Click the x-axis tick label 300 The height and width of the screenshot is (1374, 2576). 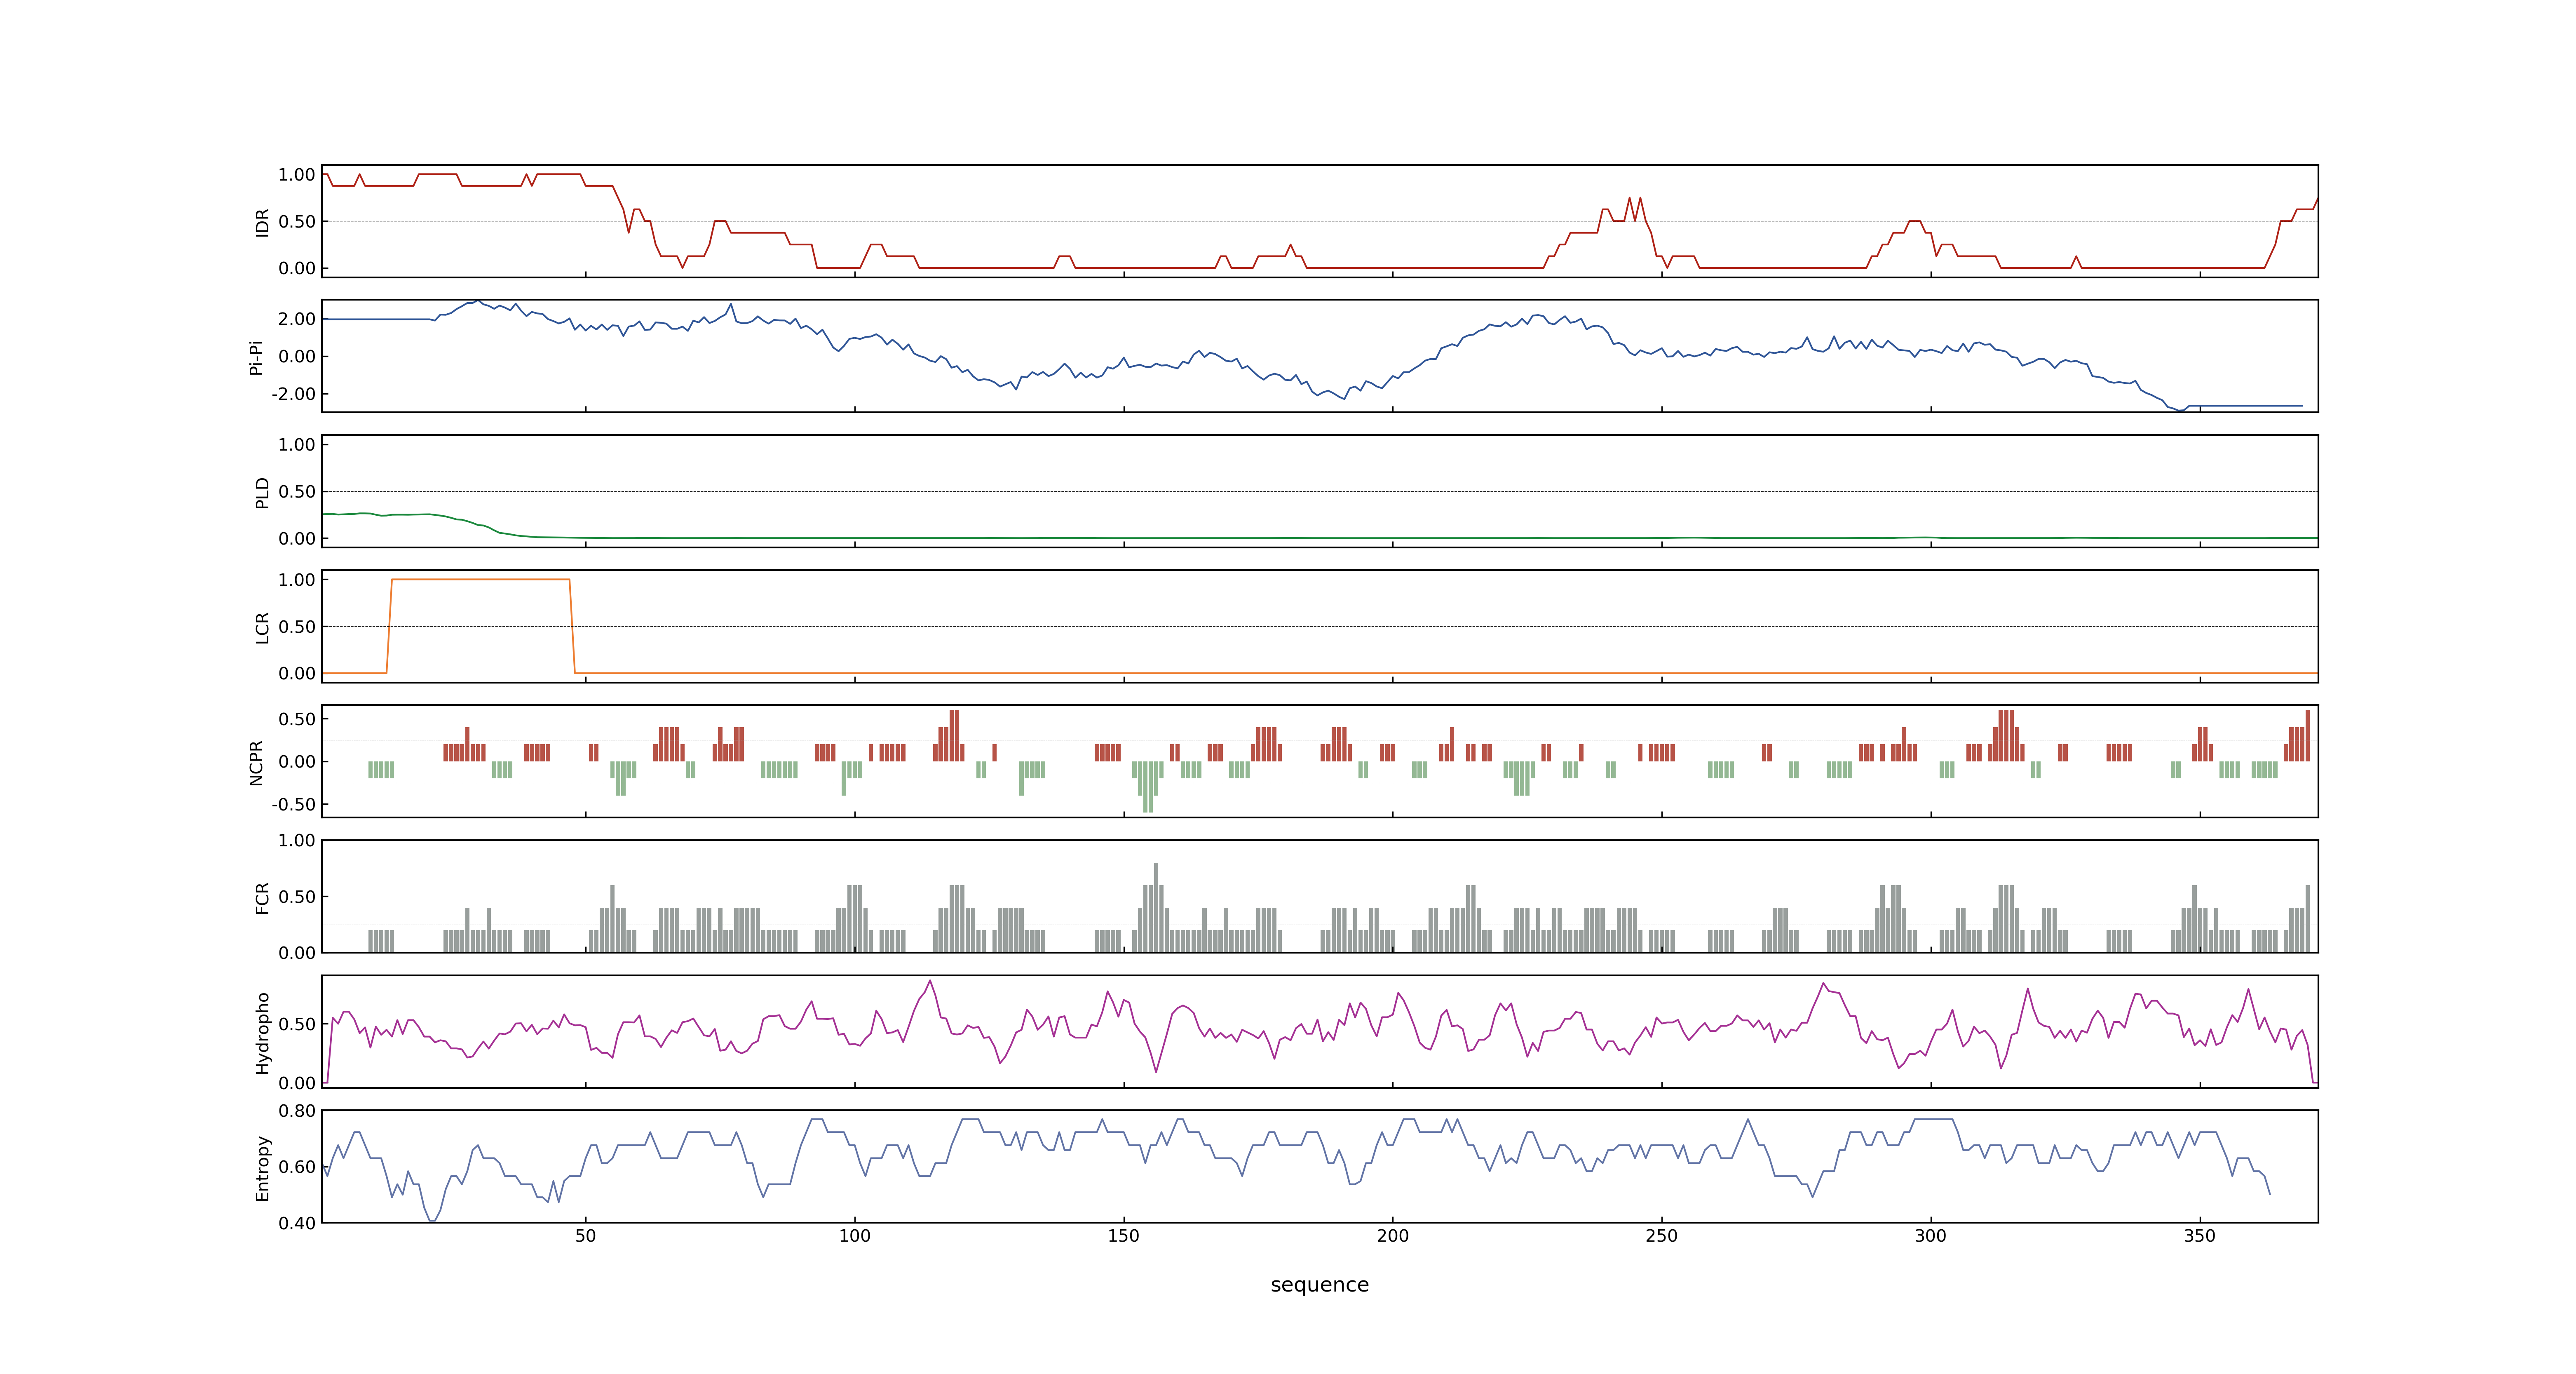click(1930, 1236)
